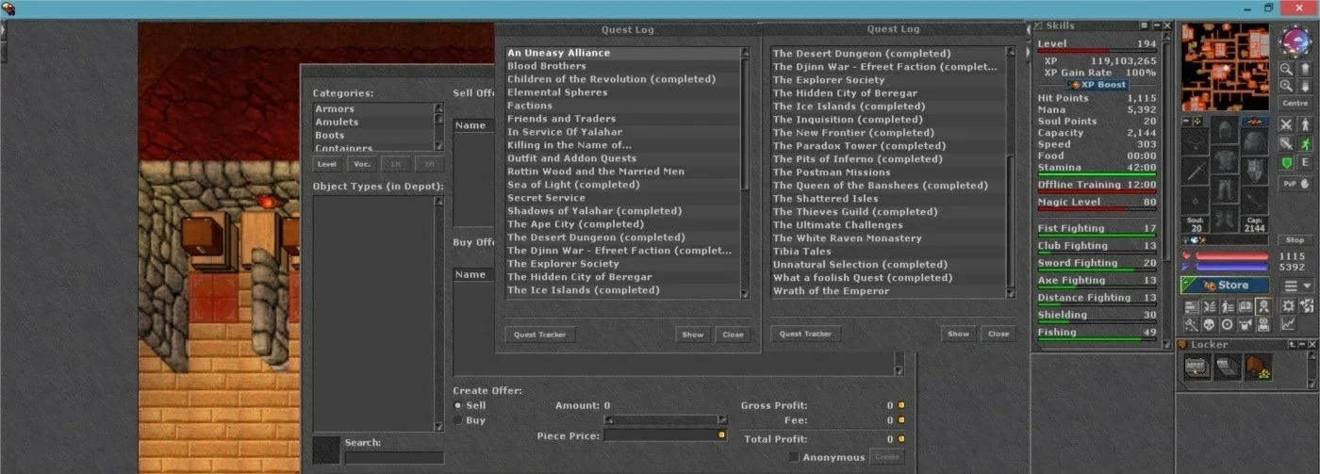Image resolution: width=1320 pixels, height=474 pixels.
Task: Toggle the Voc. filter in Market
Action: pyautogui.click(x=362, y=164)
